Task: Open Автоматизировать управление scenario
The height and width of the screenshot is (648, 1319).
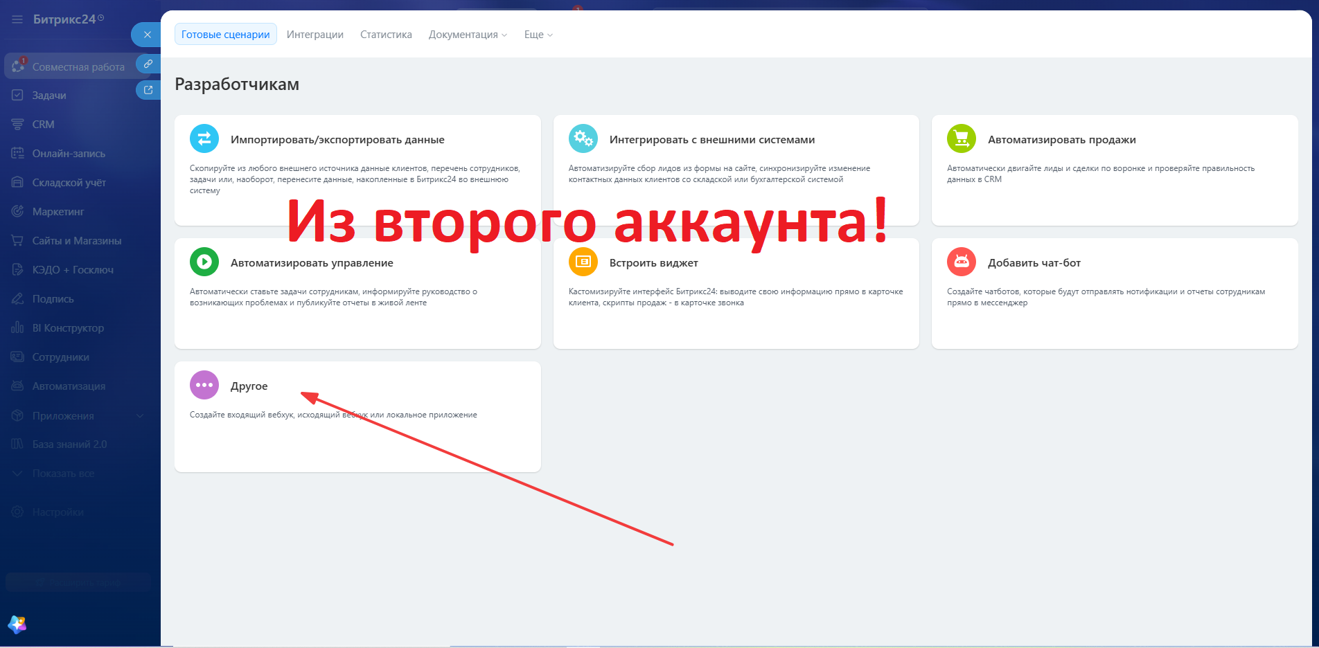Action: click(x=312, y=263)
